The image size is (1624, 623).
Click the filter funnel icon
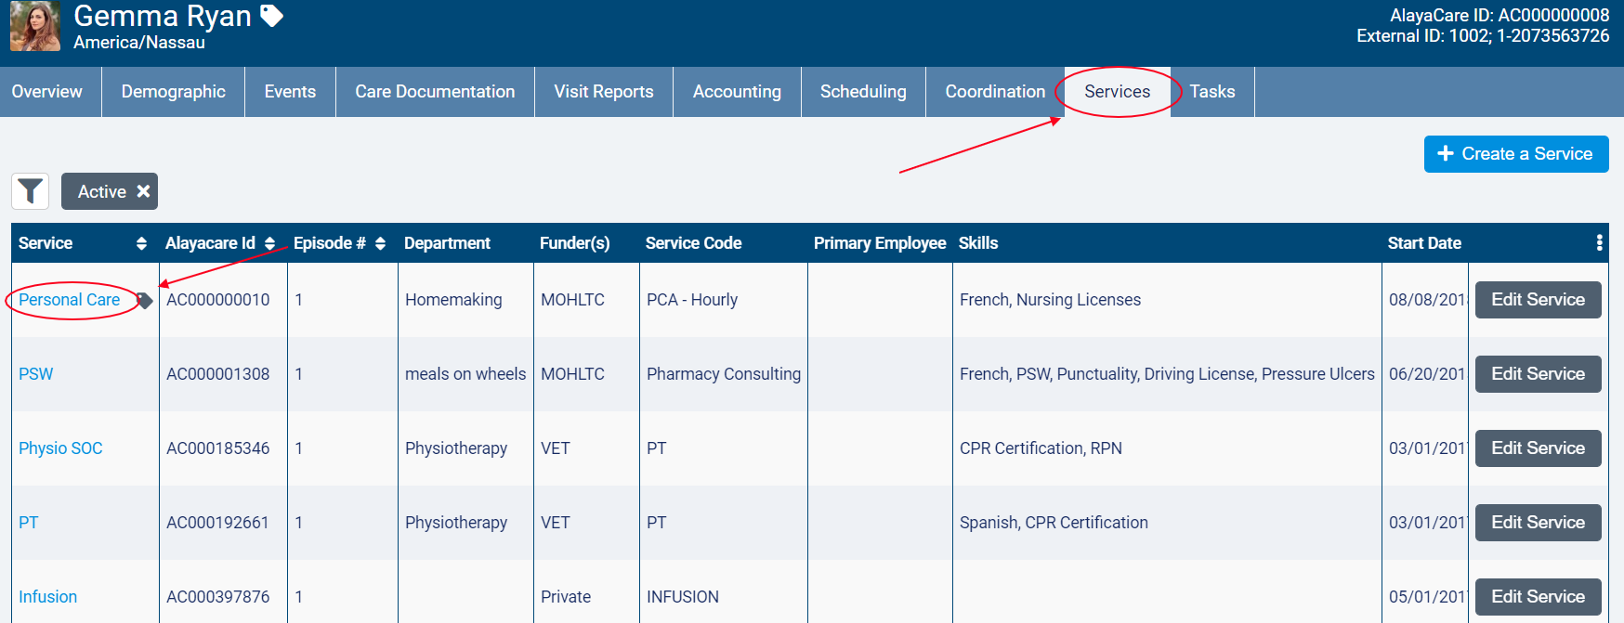31,191
